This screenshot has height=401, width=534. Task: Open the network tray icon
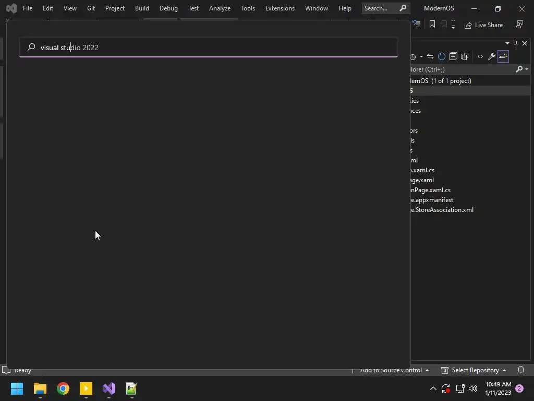coord(460,388)
